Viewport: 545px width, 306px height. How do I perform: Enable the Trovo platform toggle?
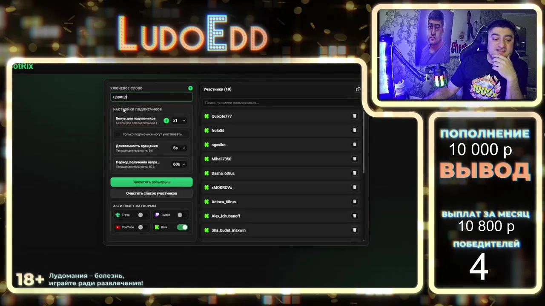tap(143, 215)
